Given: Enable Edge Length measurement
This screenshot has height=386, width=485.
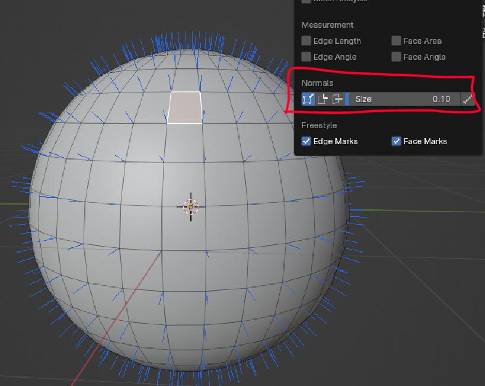Looking at the screenshot, I should point(306,40).
